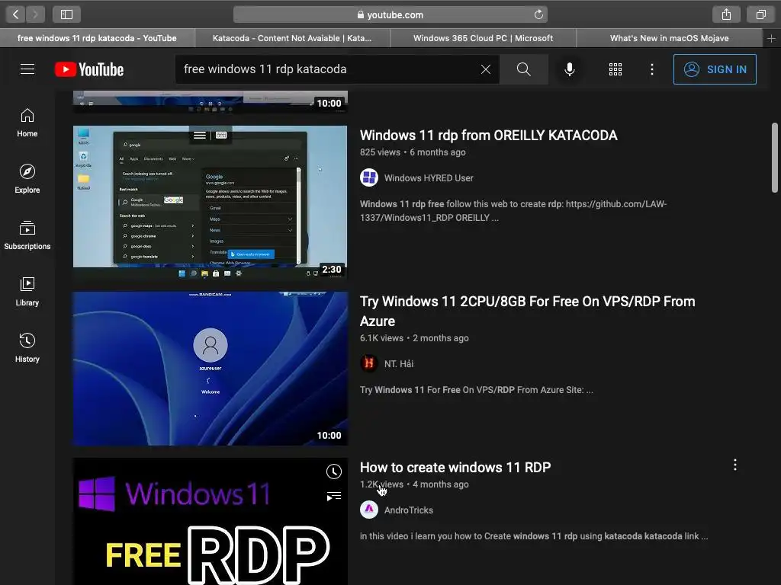This screenshot has width=781, height=585.
Task: Open the YouTube hamburger guide menu
Action: 27,69
